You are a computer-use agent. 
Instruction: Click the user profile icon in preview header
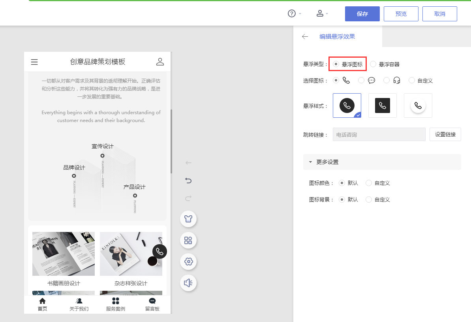tap(160, 62)
